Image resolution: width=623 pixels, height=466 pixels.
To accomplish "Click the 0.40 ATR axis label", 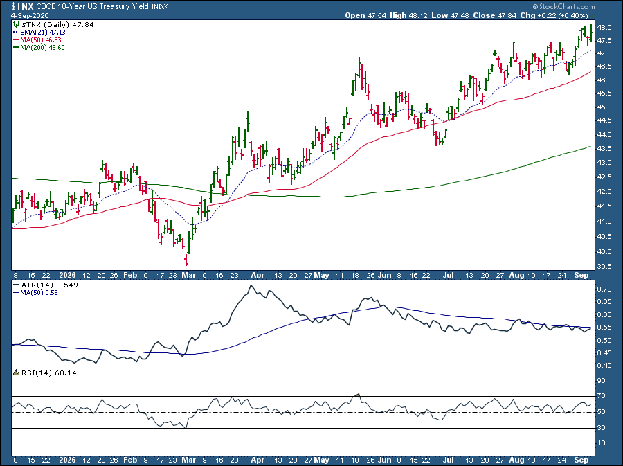I will 604,365.
